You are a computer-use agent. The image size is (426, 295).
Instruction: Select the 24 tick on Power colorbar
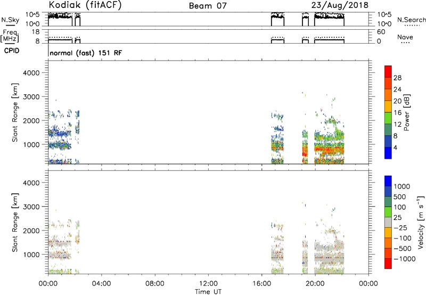pyautogui.click(x=397, y=89)
